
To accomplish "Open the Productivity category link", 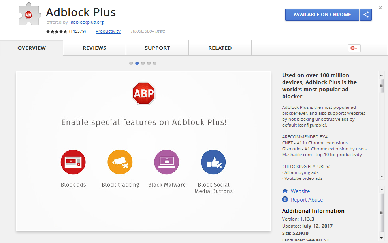I will click(x=108, y=32).
